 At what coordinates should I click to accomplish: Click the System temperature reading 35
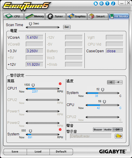click(x=97, y=96)
